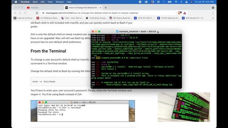Open the 2778 E Maurice Dr bookmark
Screen dimensions: 228x128
tap(168, 18)
